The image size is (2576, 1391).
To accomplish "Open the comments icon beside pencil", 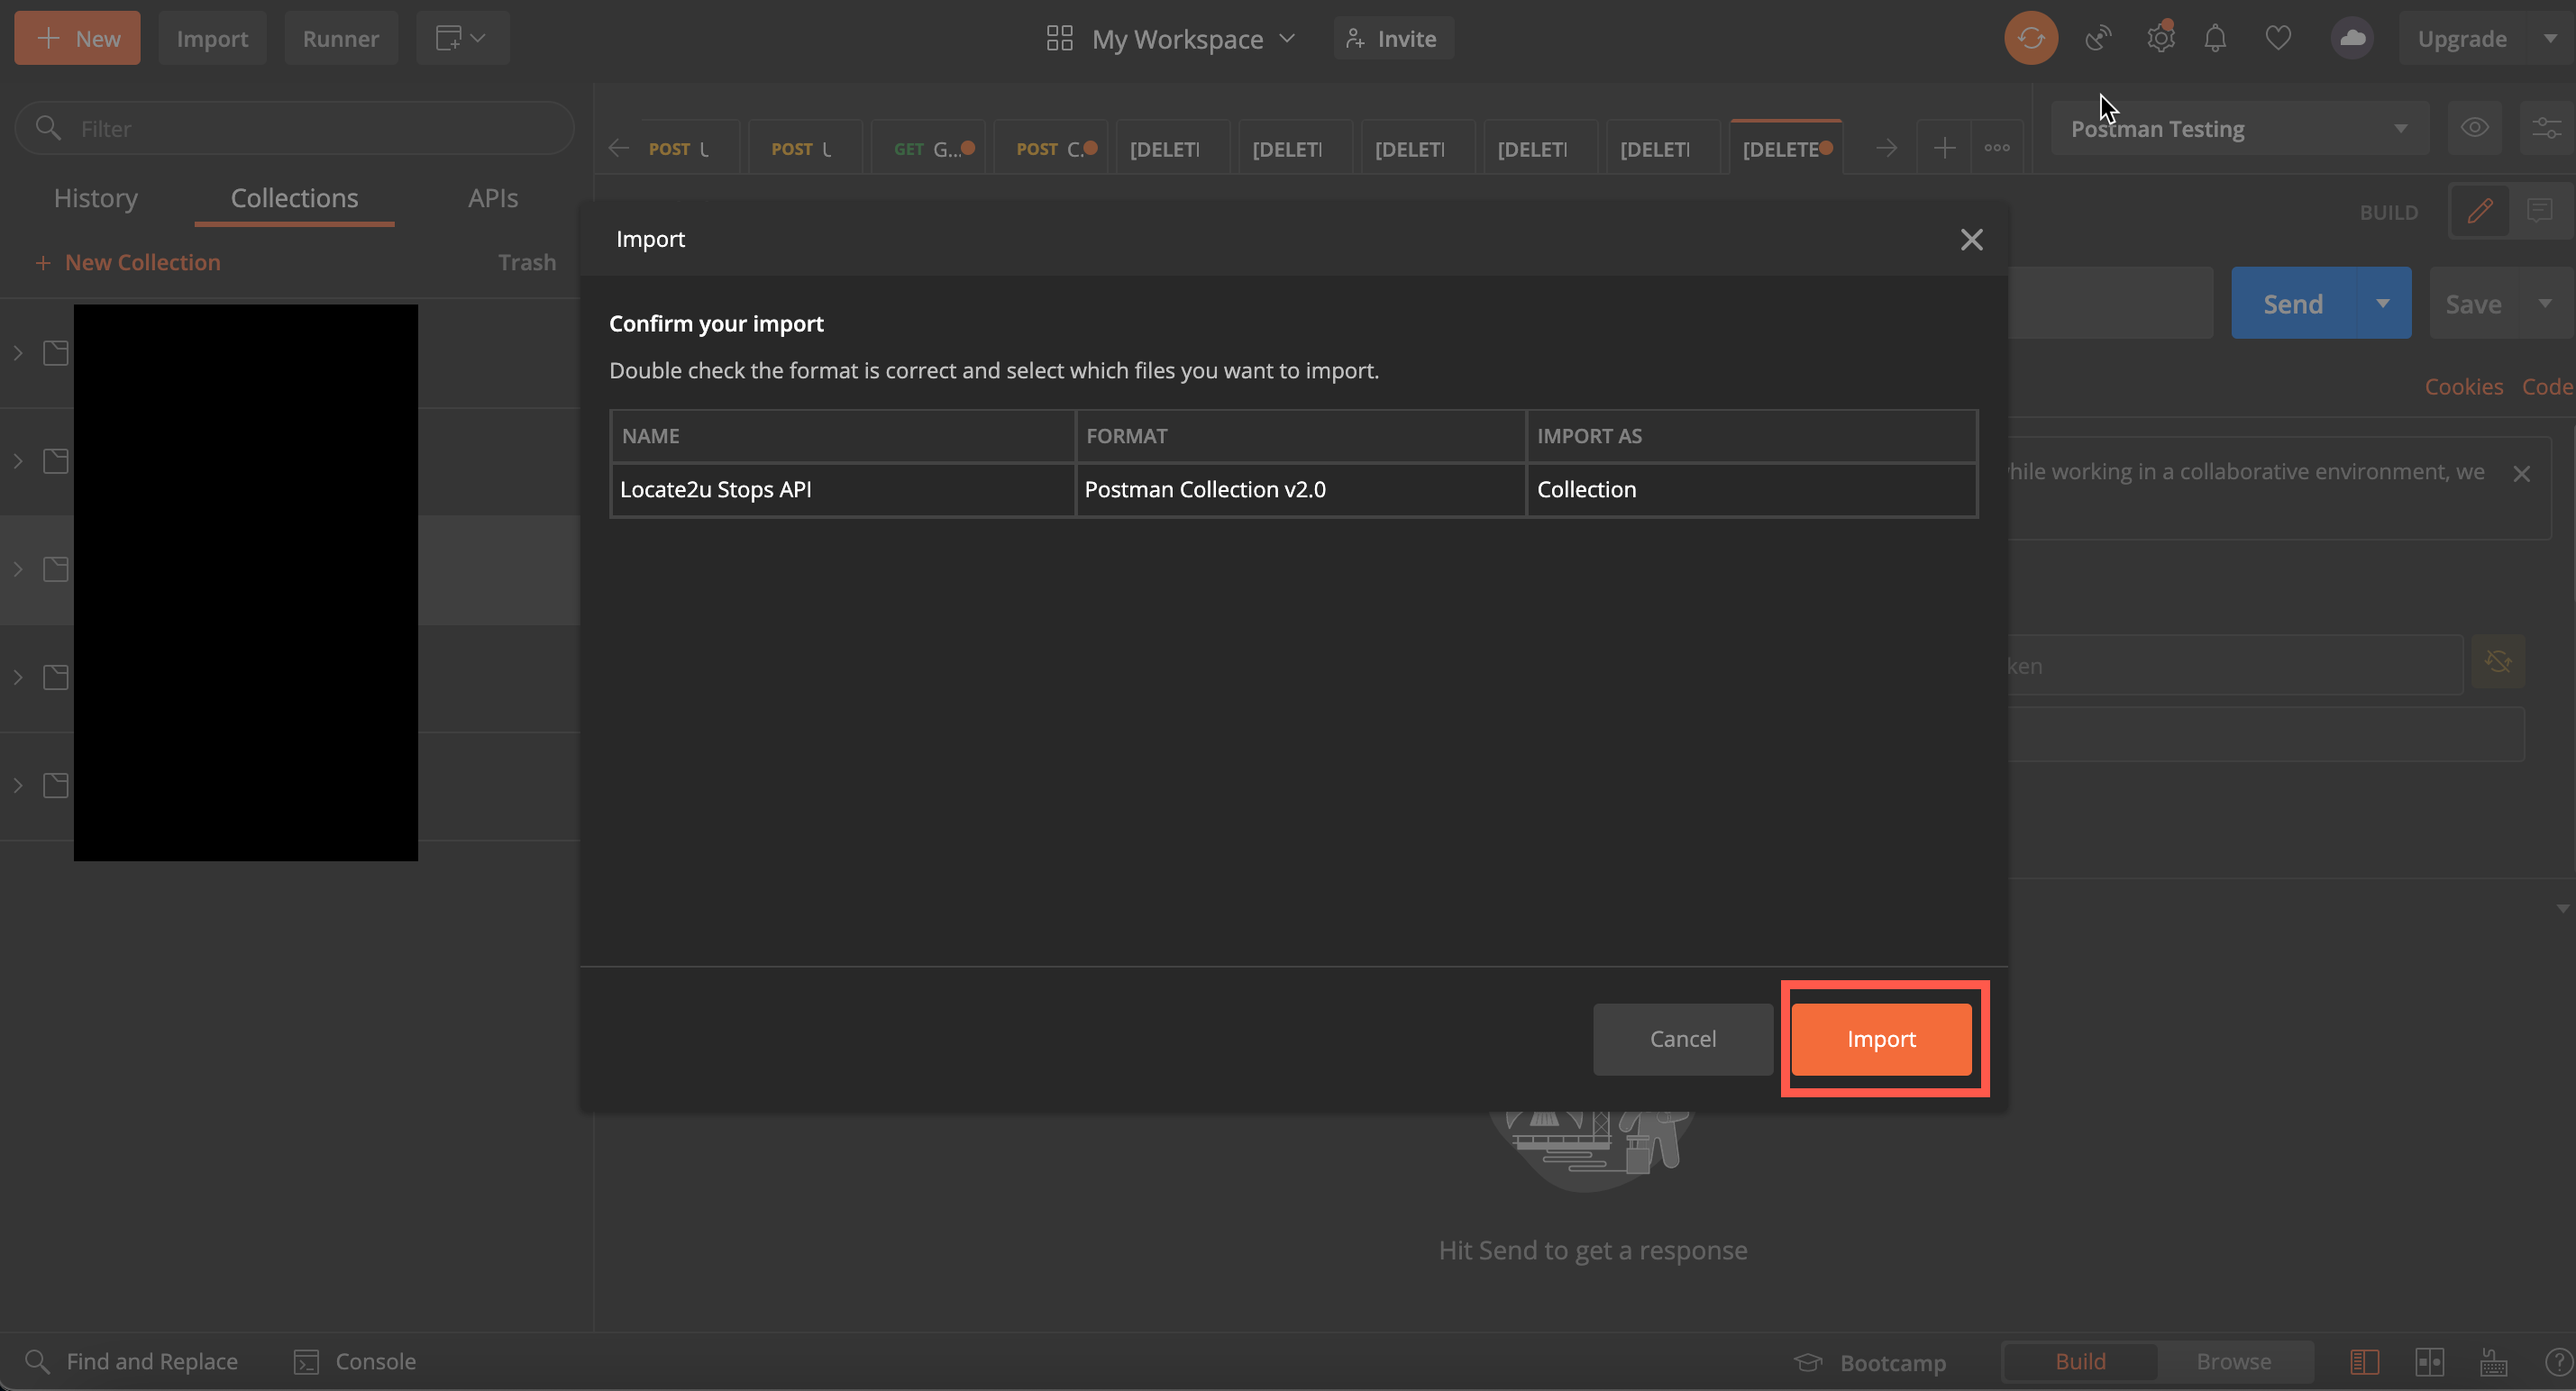I will click(2539, 211).
